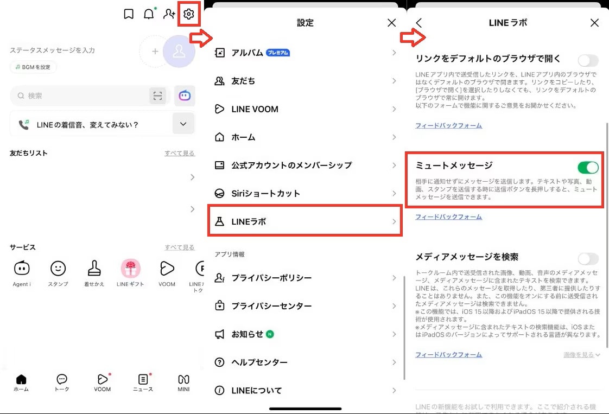
Task: Open the QR code scanner icon
Action: (x=158, y=95)
